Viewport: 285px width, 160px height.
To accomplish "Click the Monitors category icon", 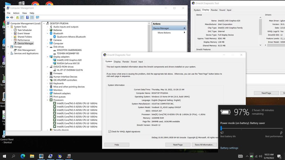I will (x=51, y=90).
